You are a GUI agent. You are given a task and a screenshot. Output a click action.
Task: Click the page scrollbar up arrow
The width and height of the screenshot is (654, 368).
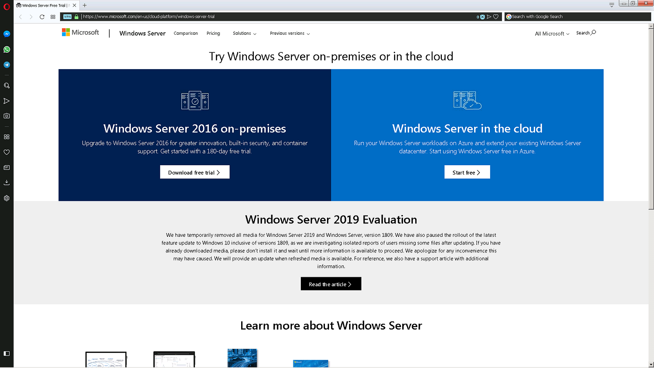[x=651, y=27]
